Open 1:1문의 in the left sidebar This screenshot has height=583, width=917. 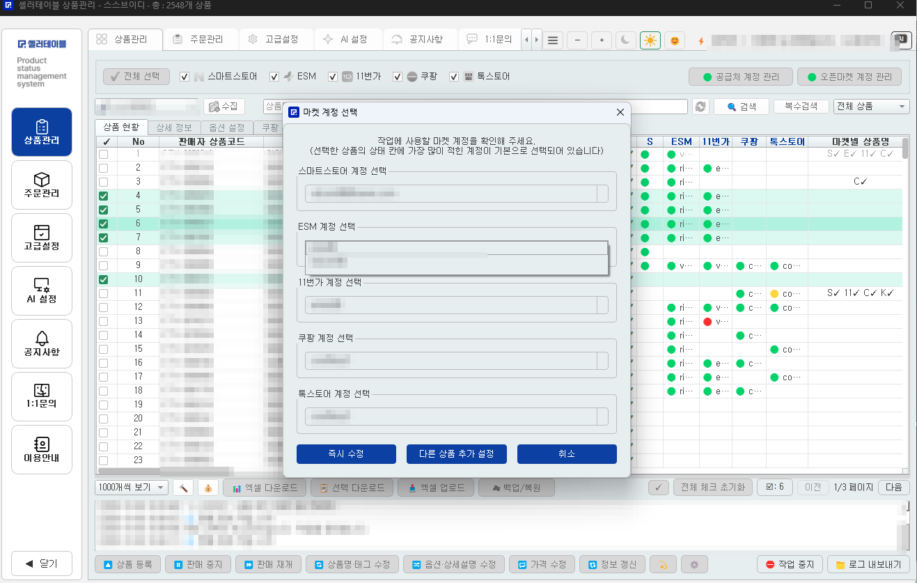[x=42, y=396]
